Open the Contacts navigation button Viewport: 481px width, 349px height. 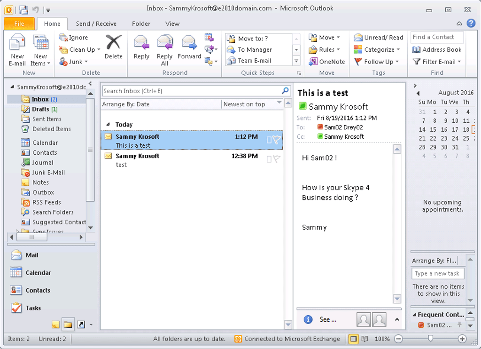38,290
